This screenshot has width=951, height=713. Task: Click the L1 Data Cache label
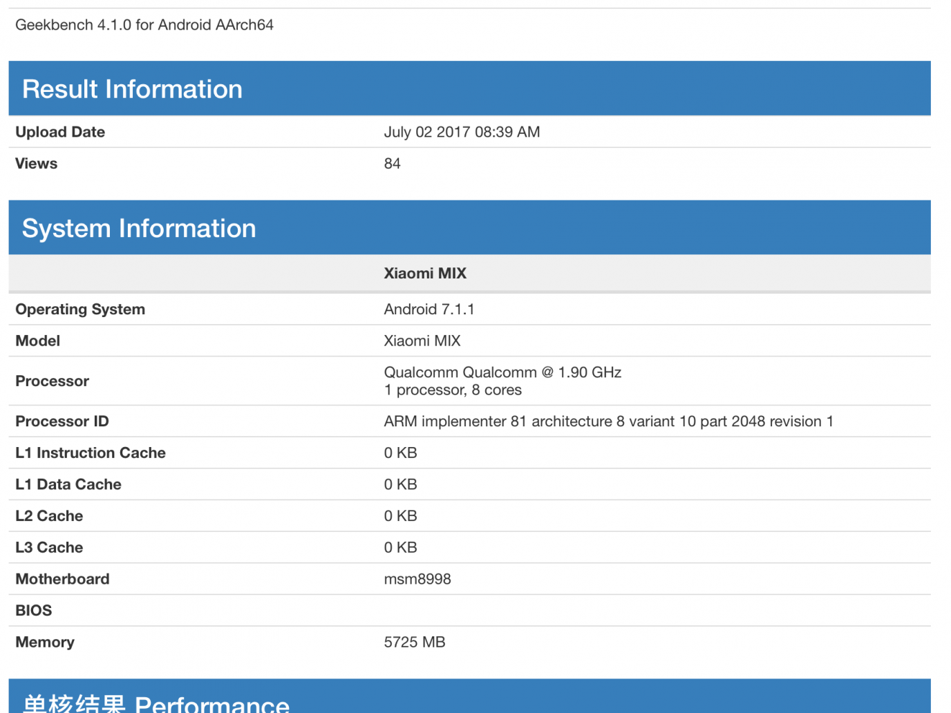(x=68, y=484)
